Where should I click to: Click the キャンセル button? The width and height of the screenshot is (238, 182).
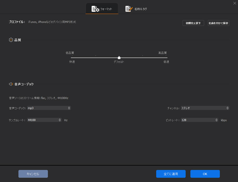[x=33, y=174]
